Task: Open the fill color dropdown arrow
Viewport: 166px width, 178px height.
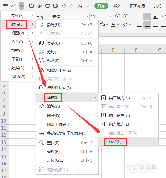Action: [107, 25]
